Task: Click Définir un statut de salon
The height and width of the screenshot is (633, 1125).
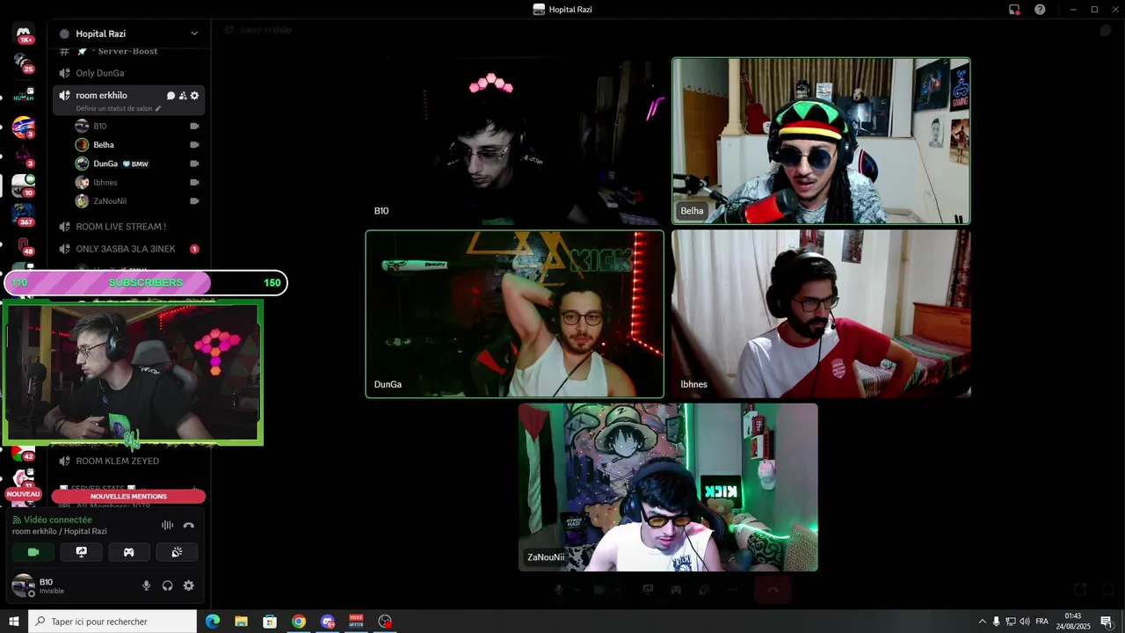Action: point(114,109)
